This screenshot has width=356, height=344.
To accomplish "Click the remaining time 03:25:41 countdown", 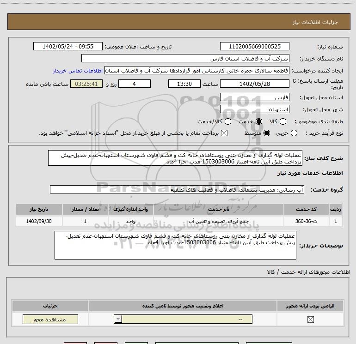I will [86, 84].
